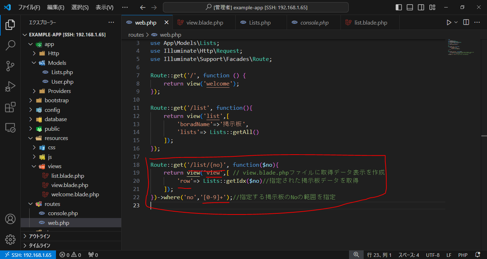Image resolution: width=487 pixels, height=259 pixels.
Task: Collapse the Models folder
Action: click(x=71, y=63)
